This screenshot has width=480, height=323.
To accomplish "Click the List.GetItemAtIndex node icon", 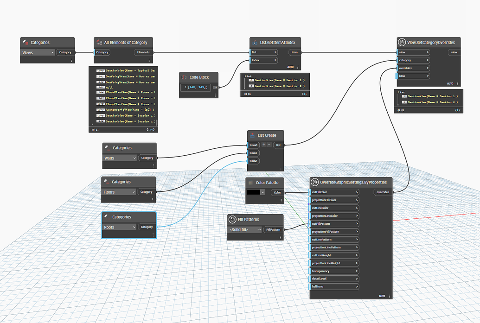I will [x=255, y=43].
